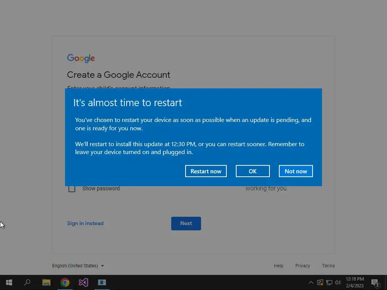Viewport: 387px width, 290px height.
Task: Click the Windows Update tray icon
Action: tap(320, 282)
